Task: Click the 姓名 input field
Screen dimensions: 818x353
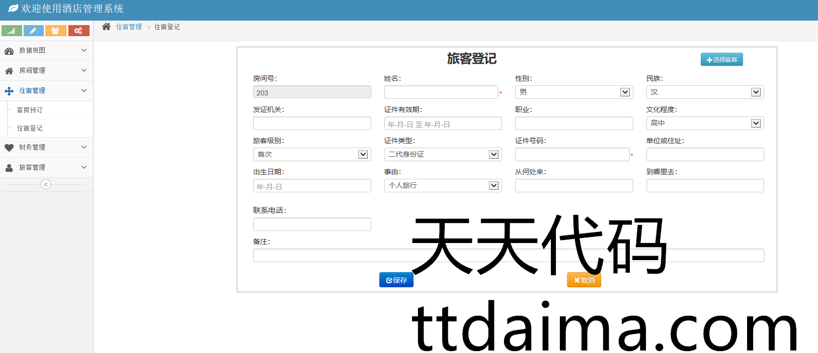Action: point(441,92)
